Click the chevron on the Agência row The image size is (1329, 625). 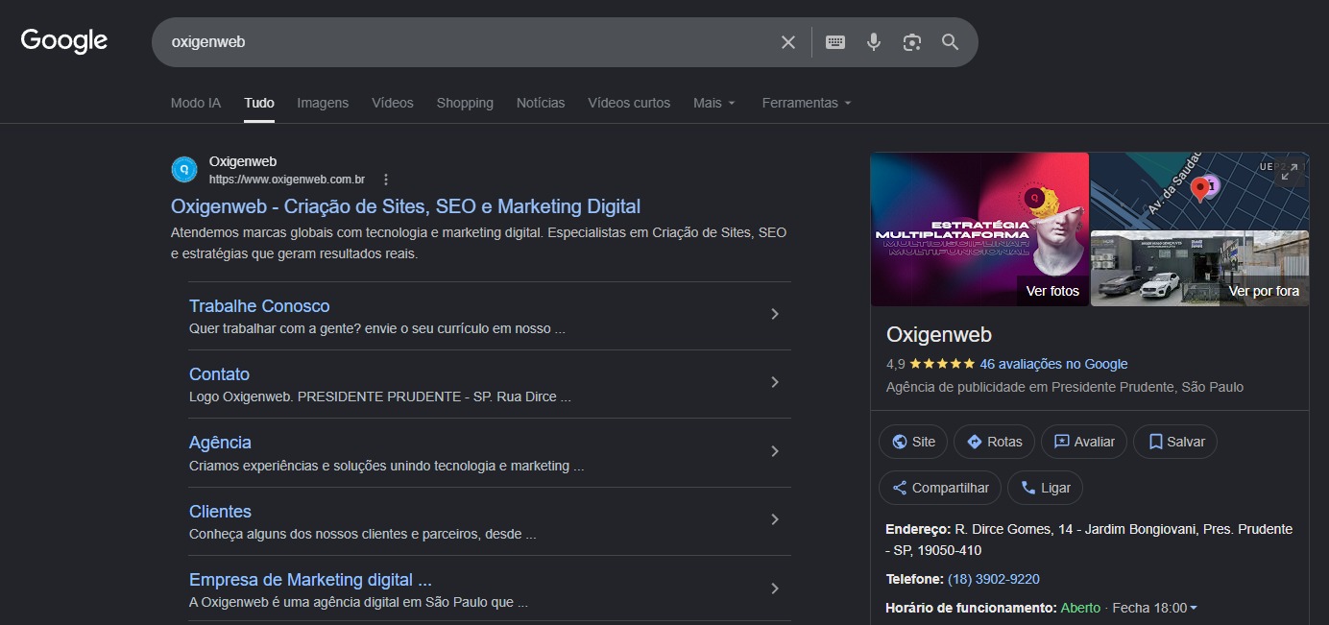tap(775, 451)
